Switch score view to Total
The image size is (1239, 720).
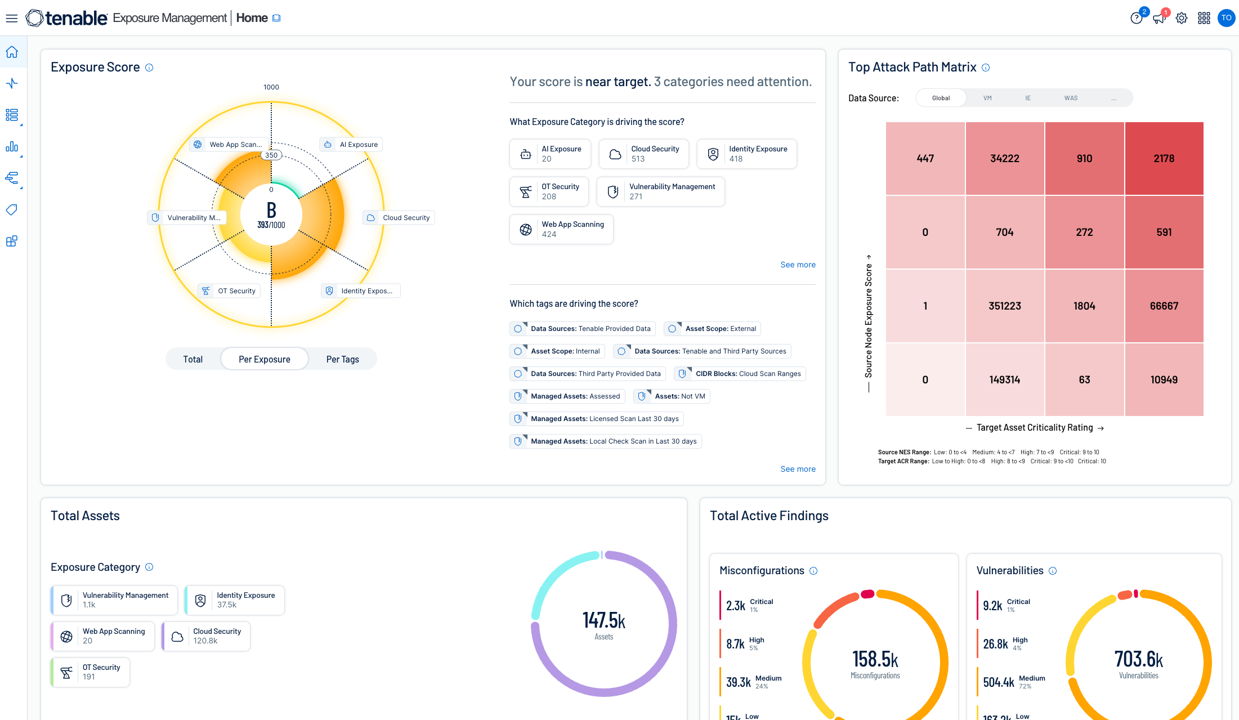coord(193,359)
